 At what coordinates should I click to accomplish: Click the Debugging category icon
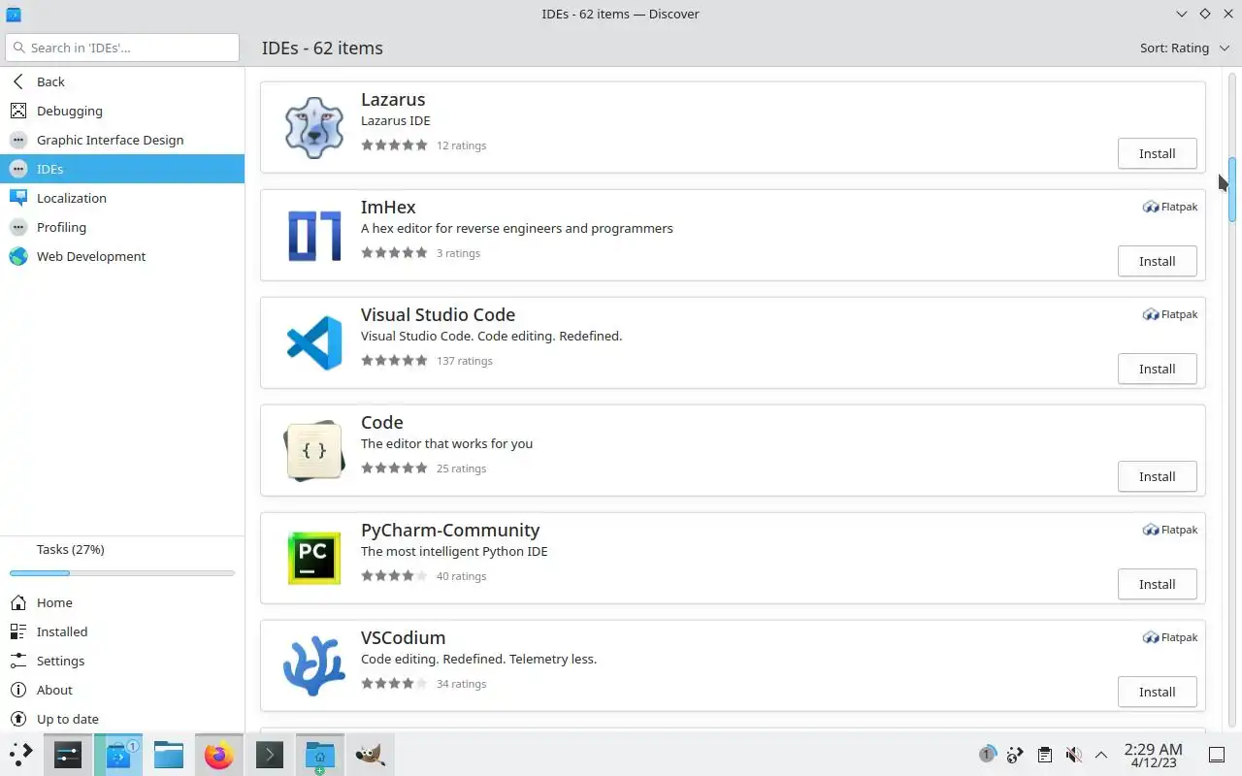[x=18, y=111]
